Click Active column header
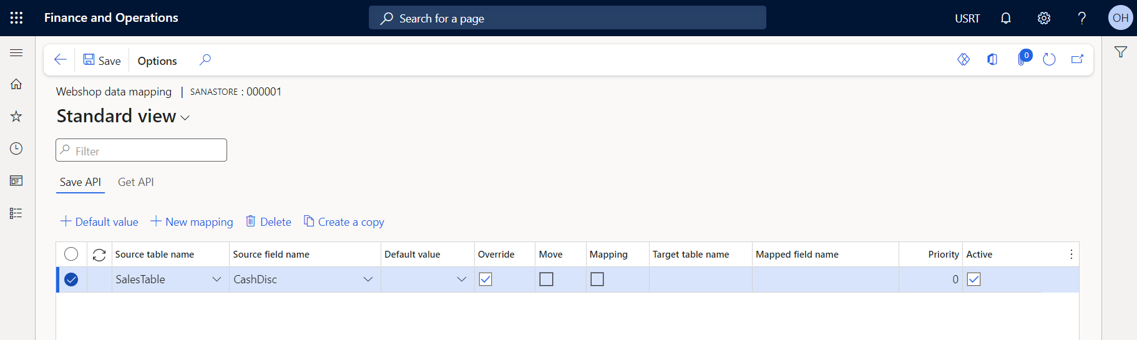The height and width of the screenshot is (340, 1137). tap(979, 255)
